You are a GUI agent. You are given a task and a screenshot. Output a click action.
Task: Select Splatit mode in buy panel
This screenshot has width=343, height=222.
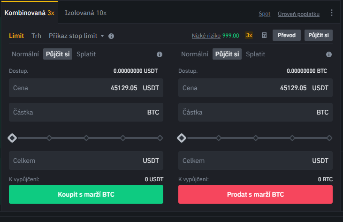[86, 54]
